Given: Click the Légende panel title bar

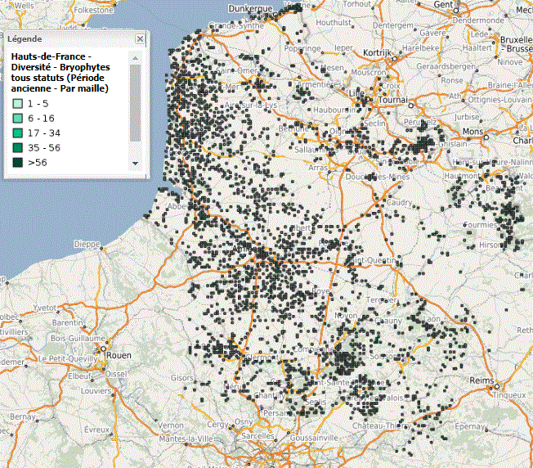Looking at the screenshot, I should pos(65,38).
